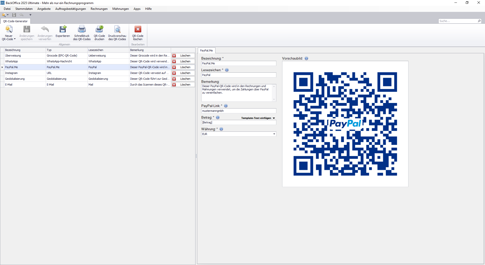The height and width of the screenshot is (265, 485).
Task: Click the Bezeichnung input field
Action: click(x=239, y=63)
